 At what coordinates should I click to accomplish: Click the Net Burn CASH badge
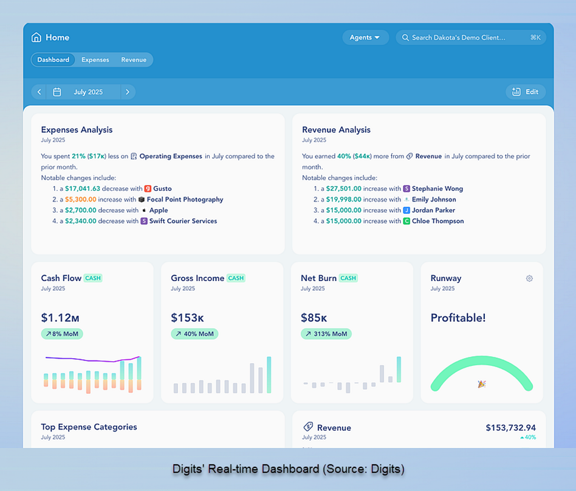coord(348,278)
